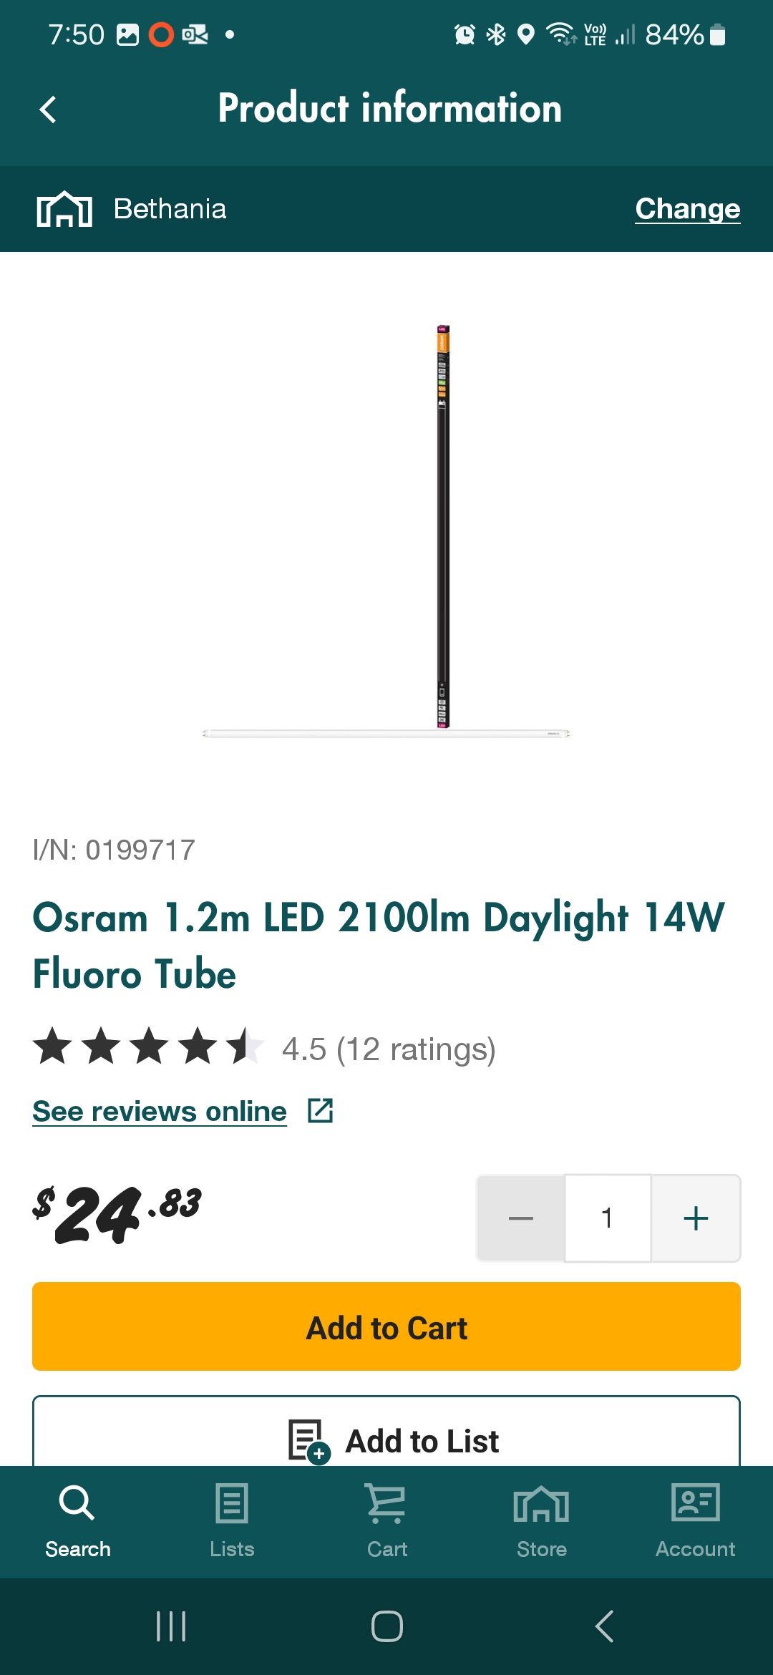Open Android recent apps button

point(171,1626)
